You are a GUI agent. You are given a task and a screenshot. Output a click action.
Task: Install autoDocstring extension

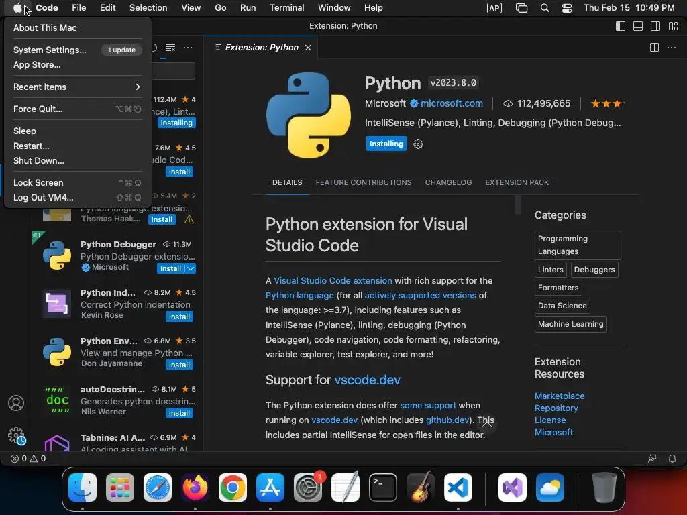pos(179,413)
